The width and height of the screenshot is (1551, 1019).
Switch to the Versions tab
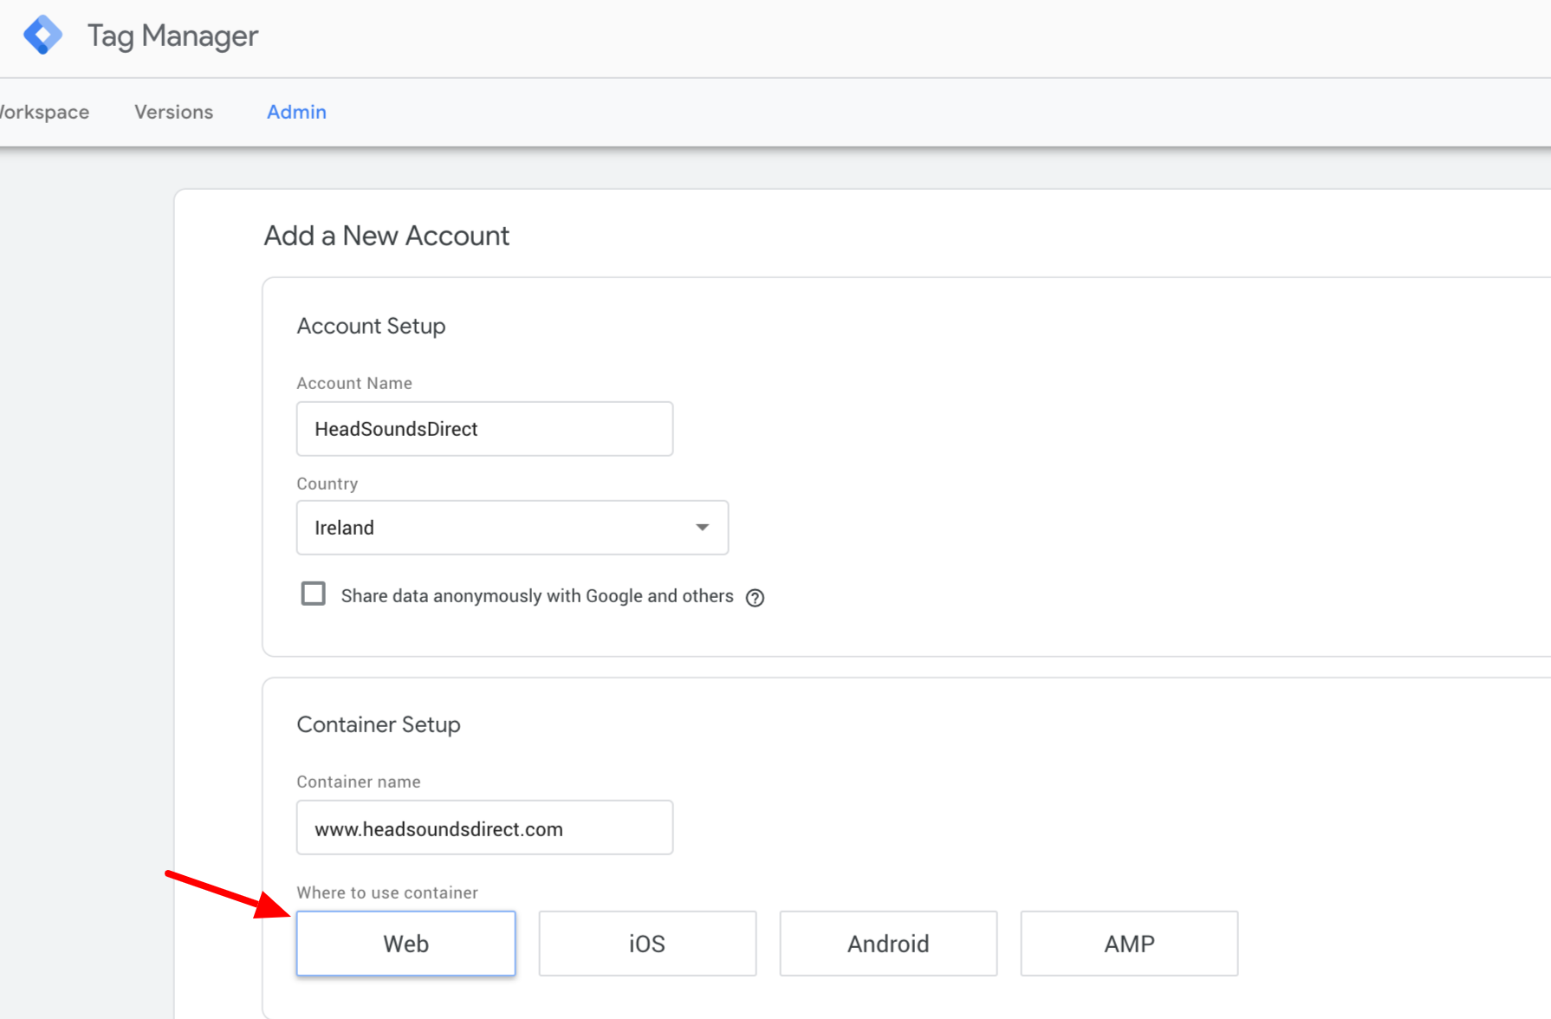(x=173, y=112)
